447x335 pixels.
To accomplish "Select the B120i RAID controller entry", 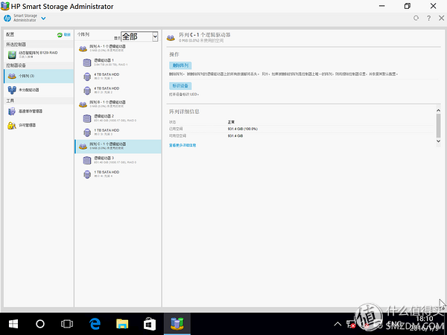I will [x=39, y=54].
